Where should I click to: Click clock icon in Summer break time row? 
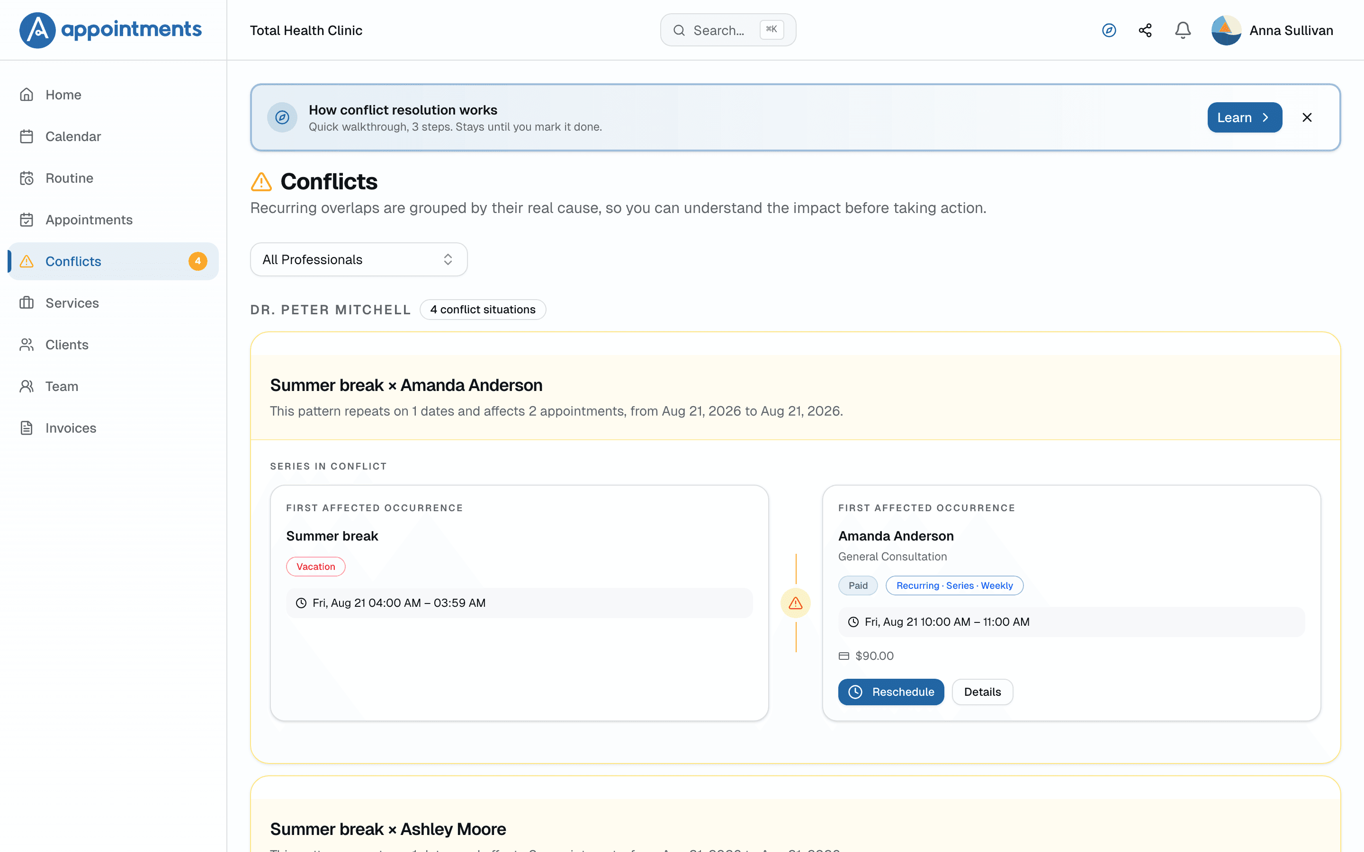(x=302, y=603)
